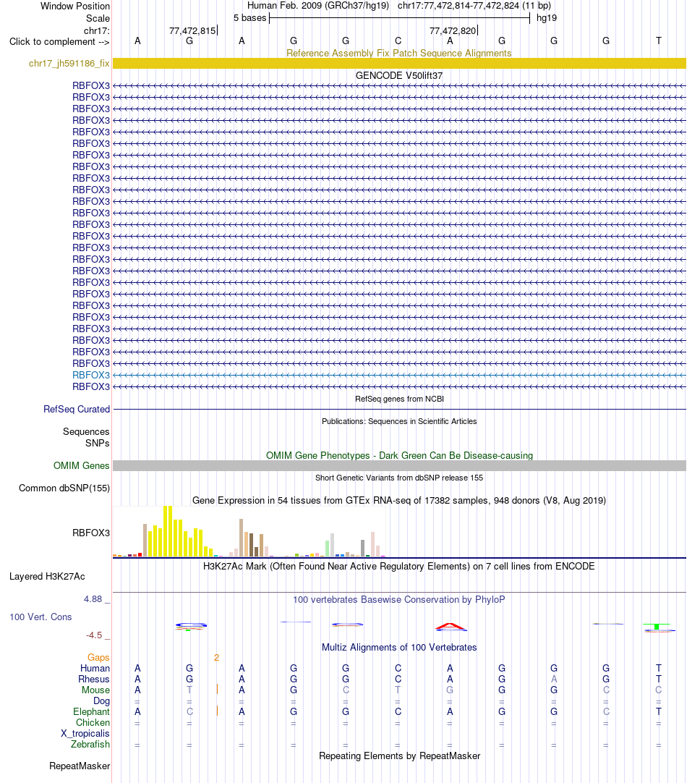Click the chr17_jh591186_fix track label
This screenshot has height=783, width=687.
[69, 64]
